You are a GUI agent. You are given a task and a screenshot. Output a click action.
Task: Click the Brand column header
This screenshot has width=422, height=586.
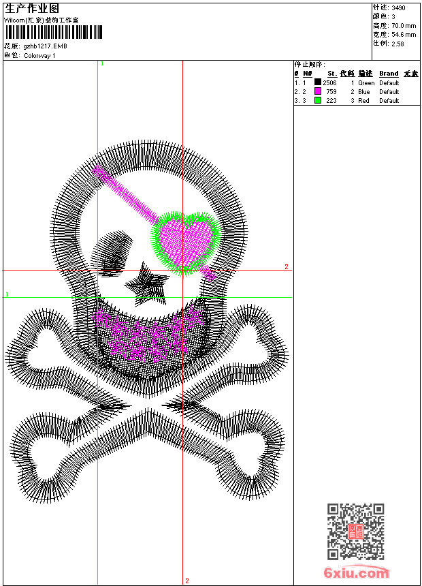click(x=389, y=74)
